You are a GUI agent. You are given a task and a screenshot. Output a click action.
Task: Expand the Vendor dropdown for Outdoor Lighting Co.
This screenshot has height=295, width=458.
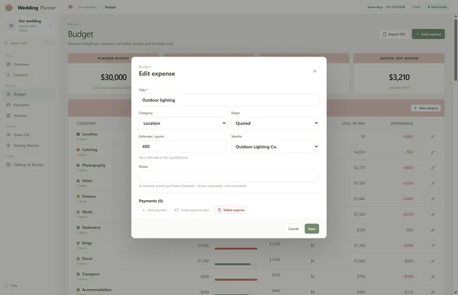pyautogui.click(x=275, y=146)
